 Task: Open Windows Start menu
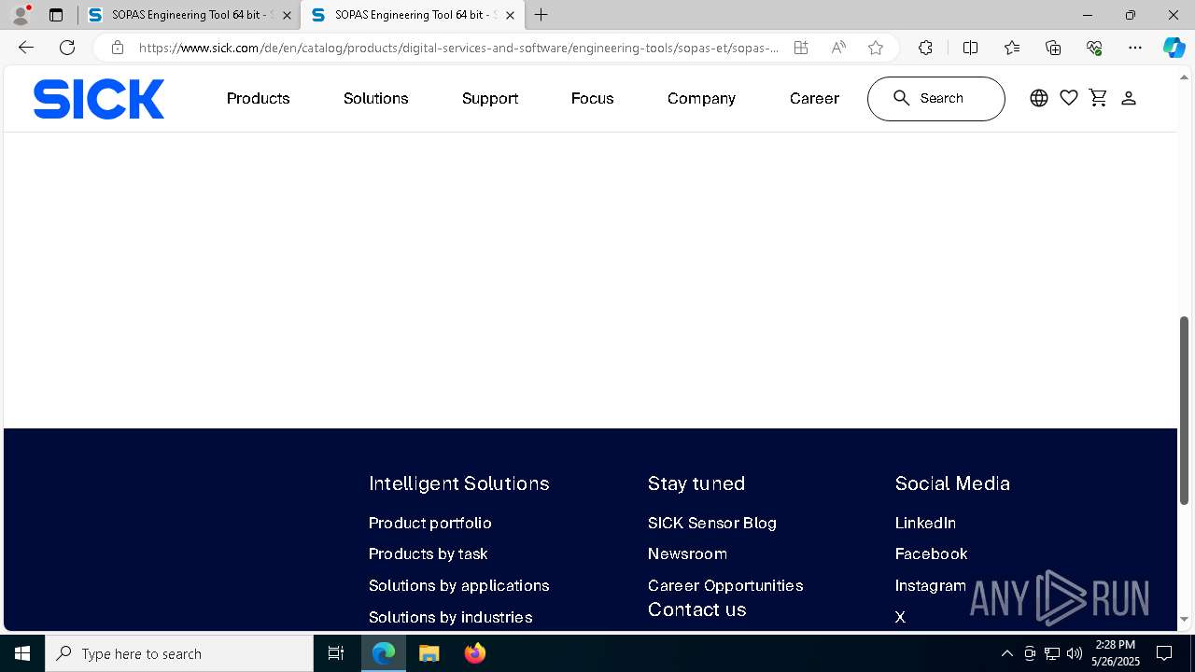22,653
